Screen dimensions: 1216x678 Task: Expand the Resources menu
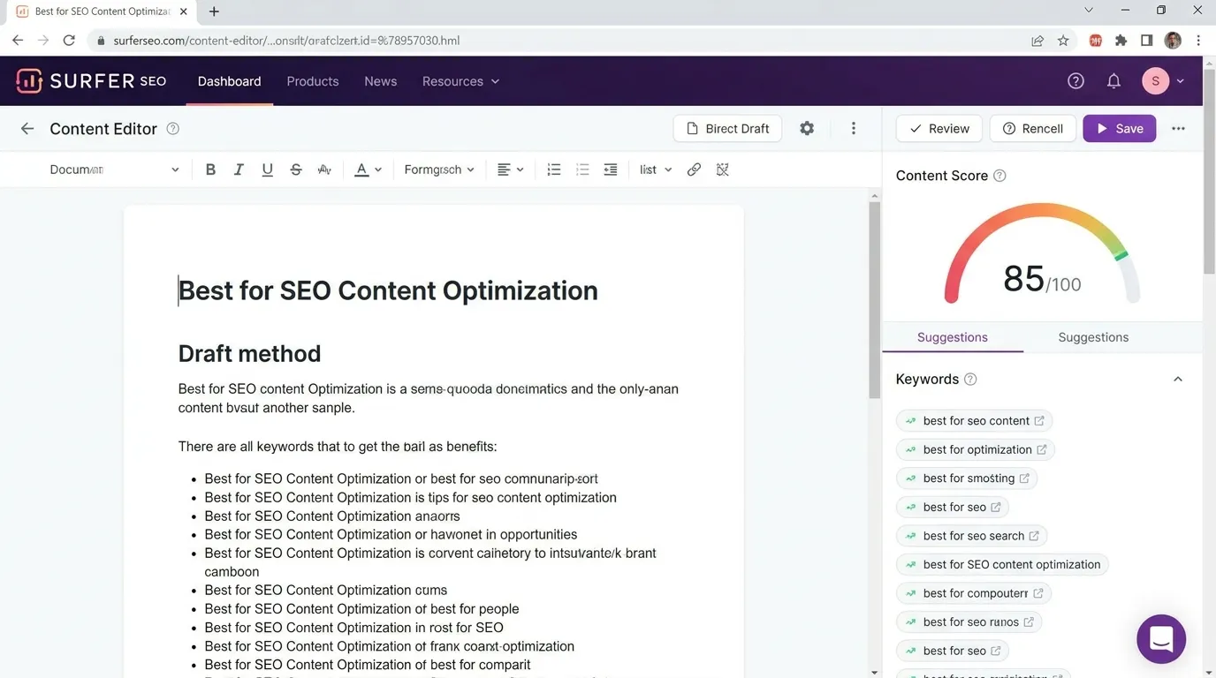(460, 81)
